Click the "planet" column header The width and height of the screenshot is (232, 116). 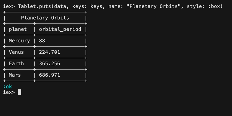click(18, 29)
